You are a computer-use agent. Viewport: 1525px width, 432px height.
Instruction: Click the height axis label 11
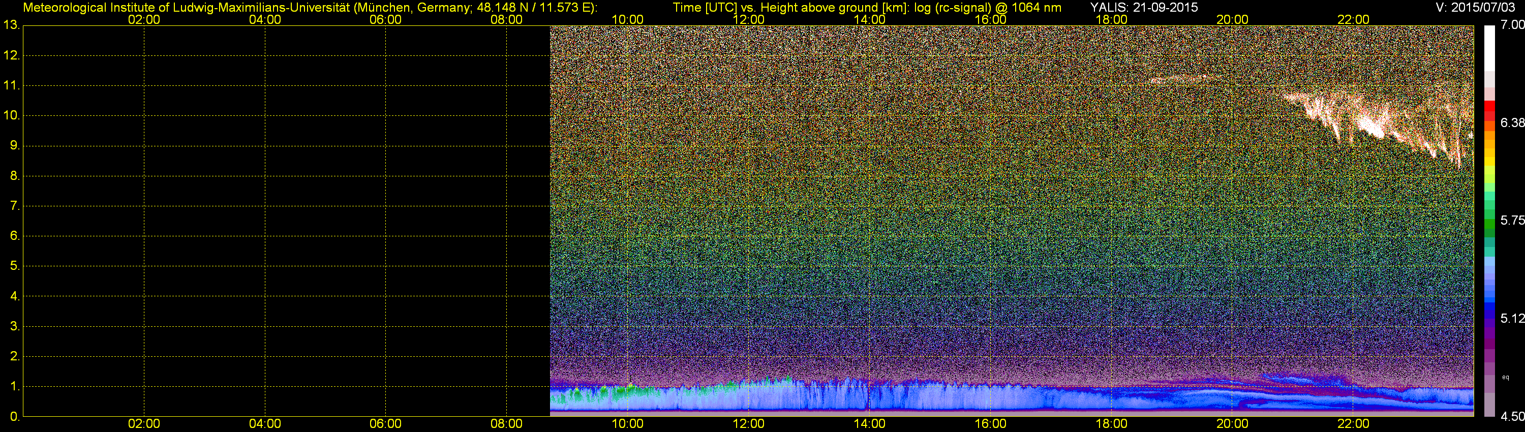[11, 86]
